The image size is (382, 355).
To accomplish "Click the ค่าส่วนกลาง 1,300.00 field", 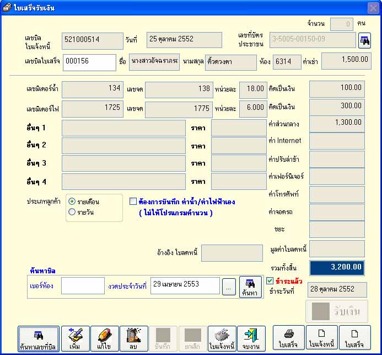I will 337,124.
